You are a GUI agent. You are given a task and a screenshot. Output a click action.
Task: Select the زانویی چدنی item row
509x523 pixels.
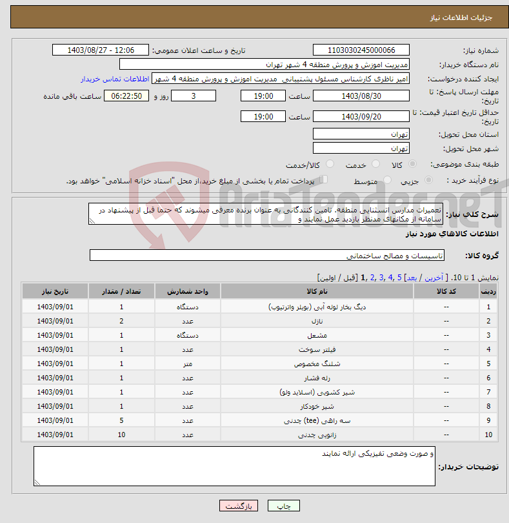pyautogui.click(x=259, y=435)
